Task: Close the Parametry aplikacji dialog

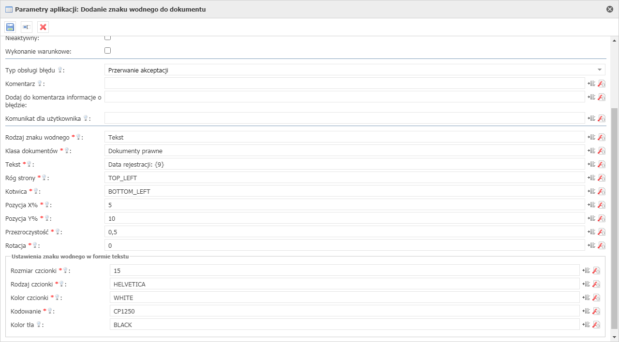Action: 610,9
